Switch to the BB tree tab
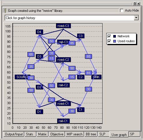This screenshot has width=143, height=140. tap(91, 134)
